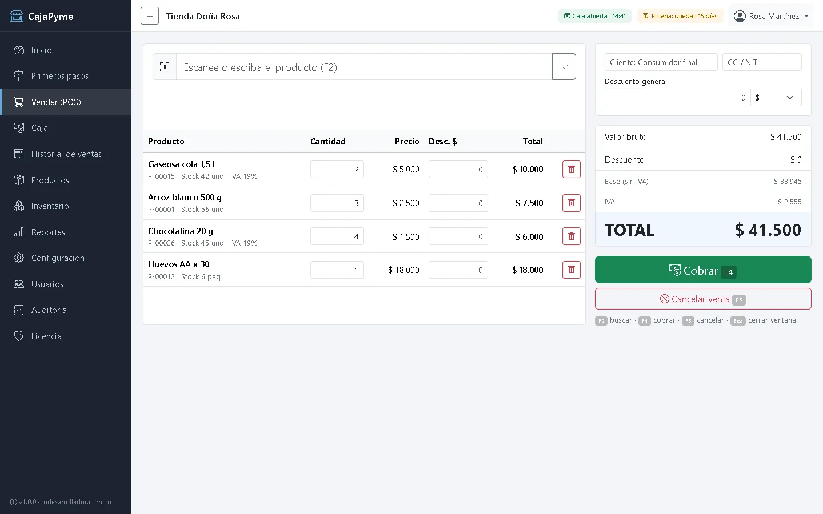Remove Huevos AA x 30 from sale
Viewport: 823px width, 514px height.
click(572, 270)
